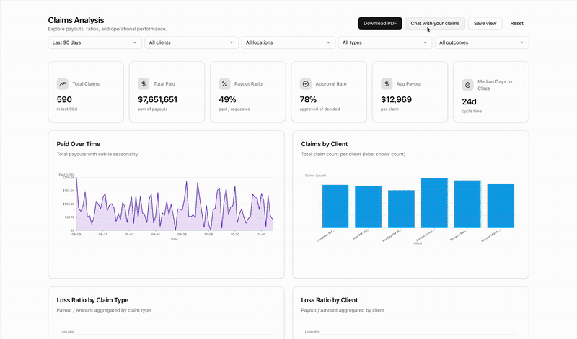Viewport: 577px width, 339px height.
Task: Open the All locations dropdown
Action: click(x=288, y=42)
